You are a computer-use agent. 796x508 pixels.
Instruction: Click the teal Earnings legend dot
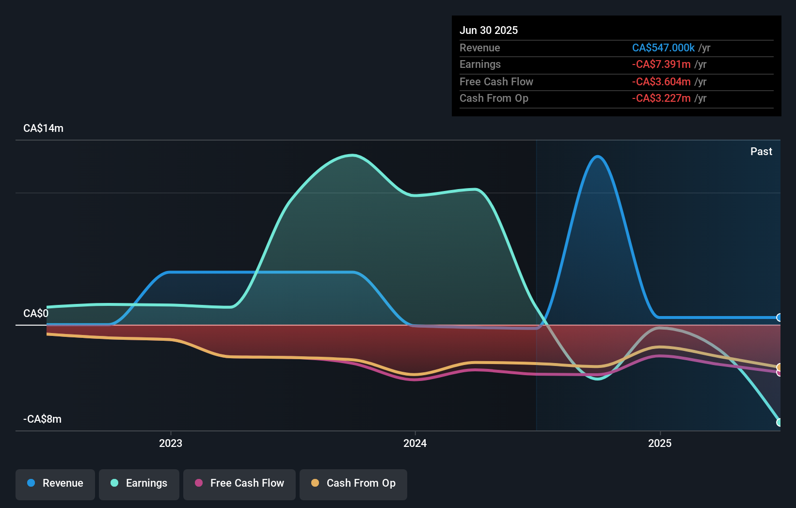click(114, 483)
